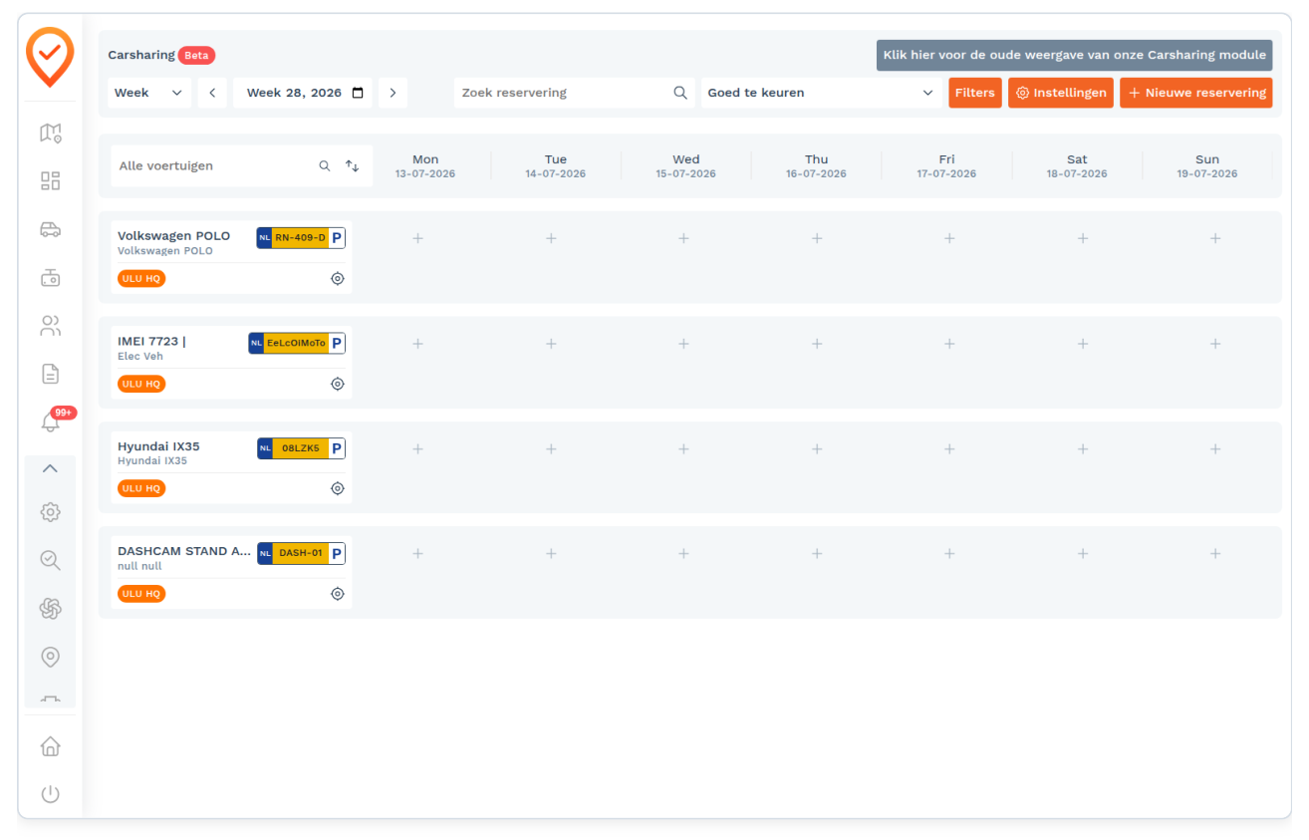Click the Filters button

click(975, 93)
